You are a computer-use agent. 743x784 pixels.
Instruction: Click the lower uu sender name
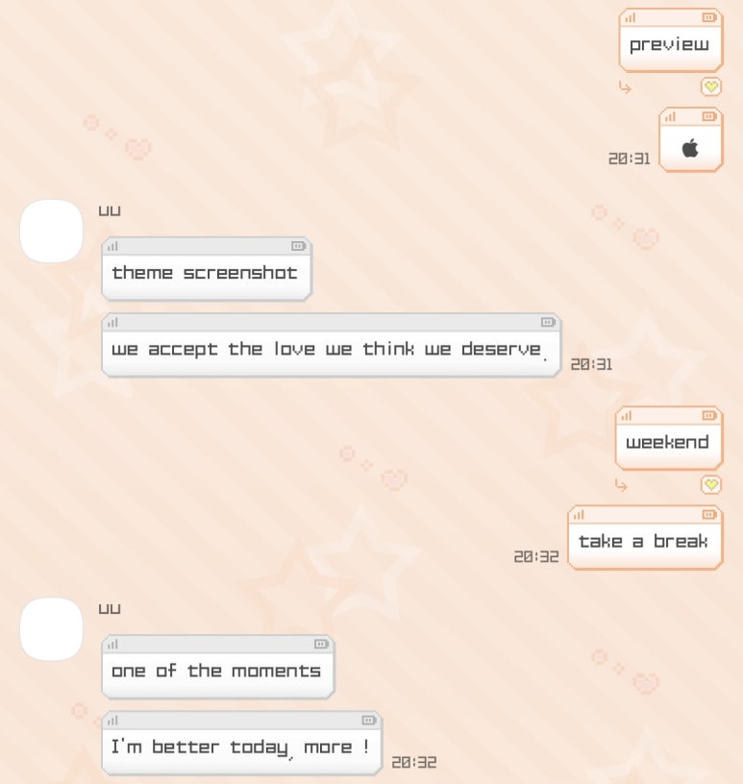point(110,609)
